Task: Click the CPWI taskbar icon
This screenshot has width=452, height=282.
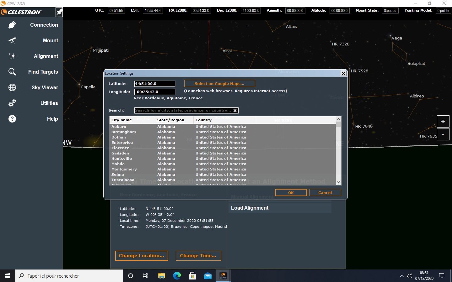Action: (223, 276)
